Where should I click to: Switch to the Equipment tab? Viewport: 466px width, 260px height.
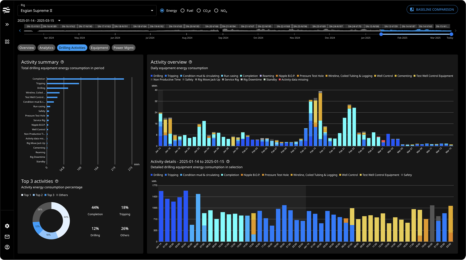pyautogui.click(x=99, y=48)
